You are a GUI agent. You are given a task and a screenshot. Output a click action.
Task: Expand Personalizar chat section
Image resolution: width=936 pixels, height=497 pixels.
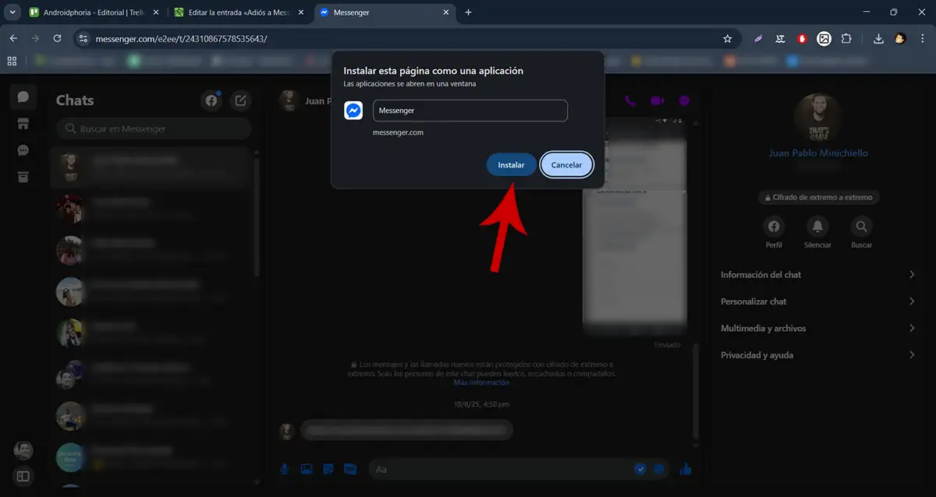[817, 301]
